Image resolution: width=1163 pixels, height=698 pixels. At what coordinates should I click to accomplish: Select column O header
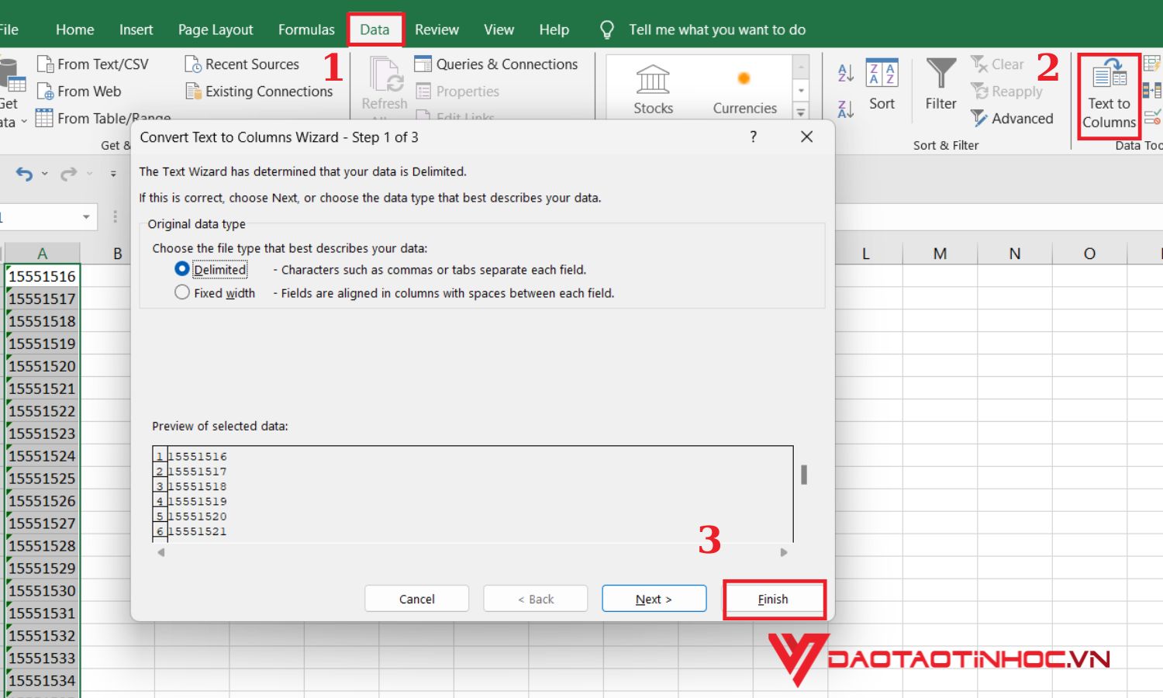click(1089, 254)
